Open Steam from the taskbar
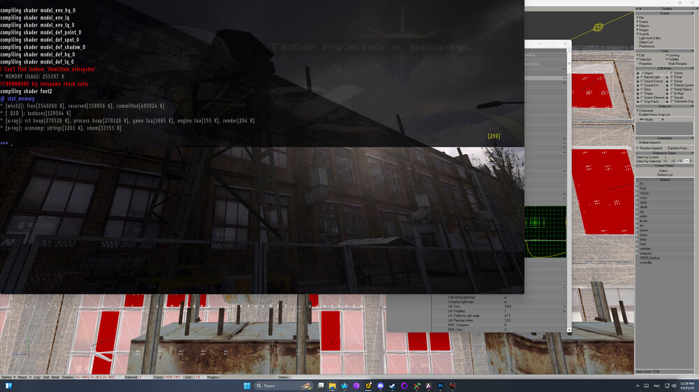 [392, 386]
